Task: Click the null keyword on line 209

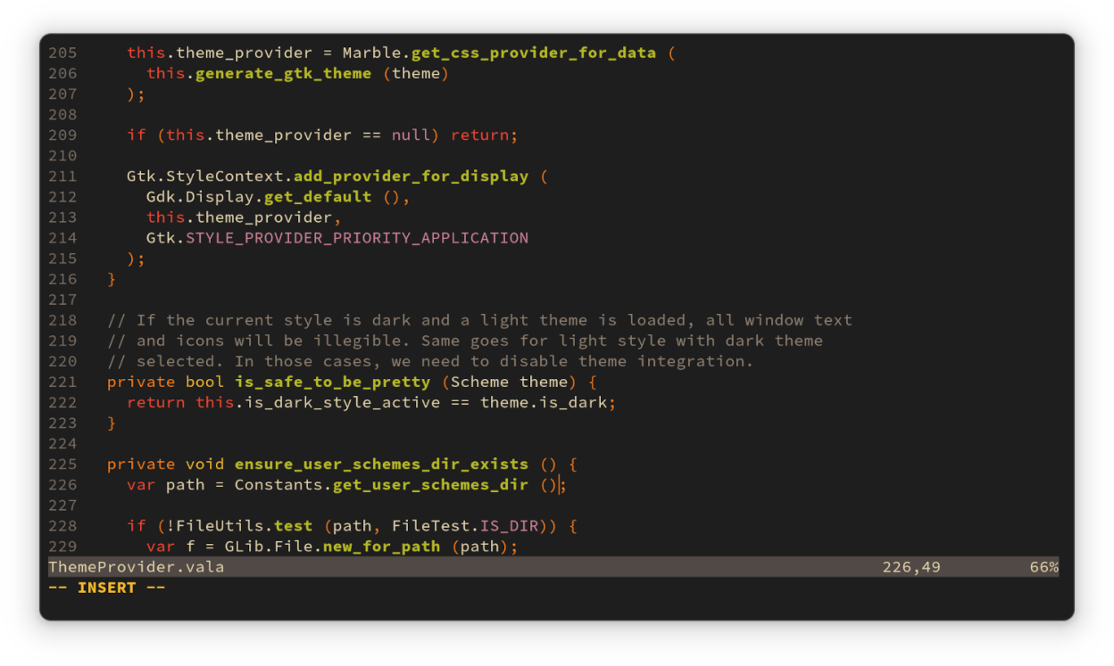Action: click(x=411, y=135)
